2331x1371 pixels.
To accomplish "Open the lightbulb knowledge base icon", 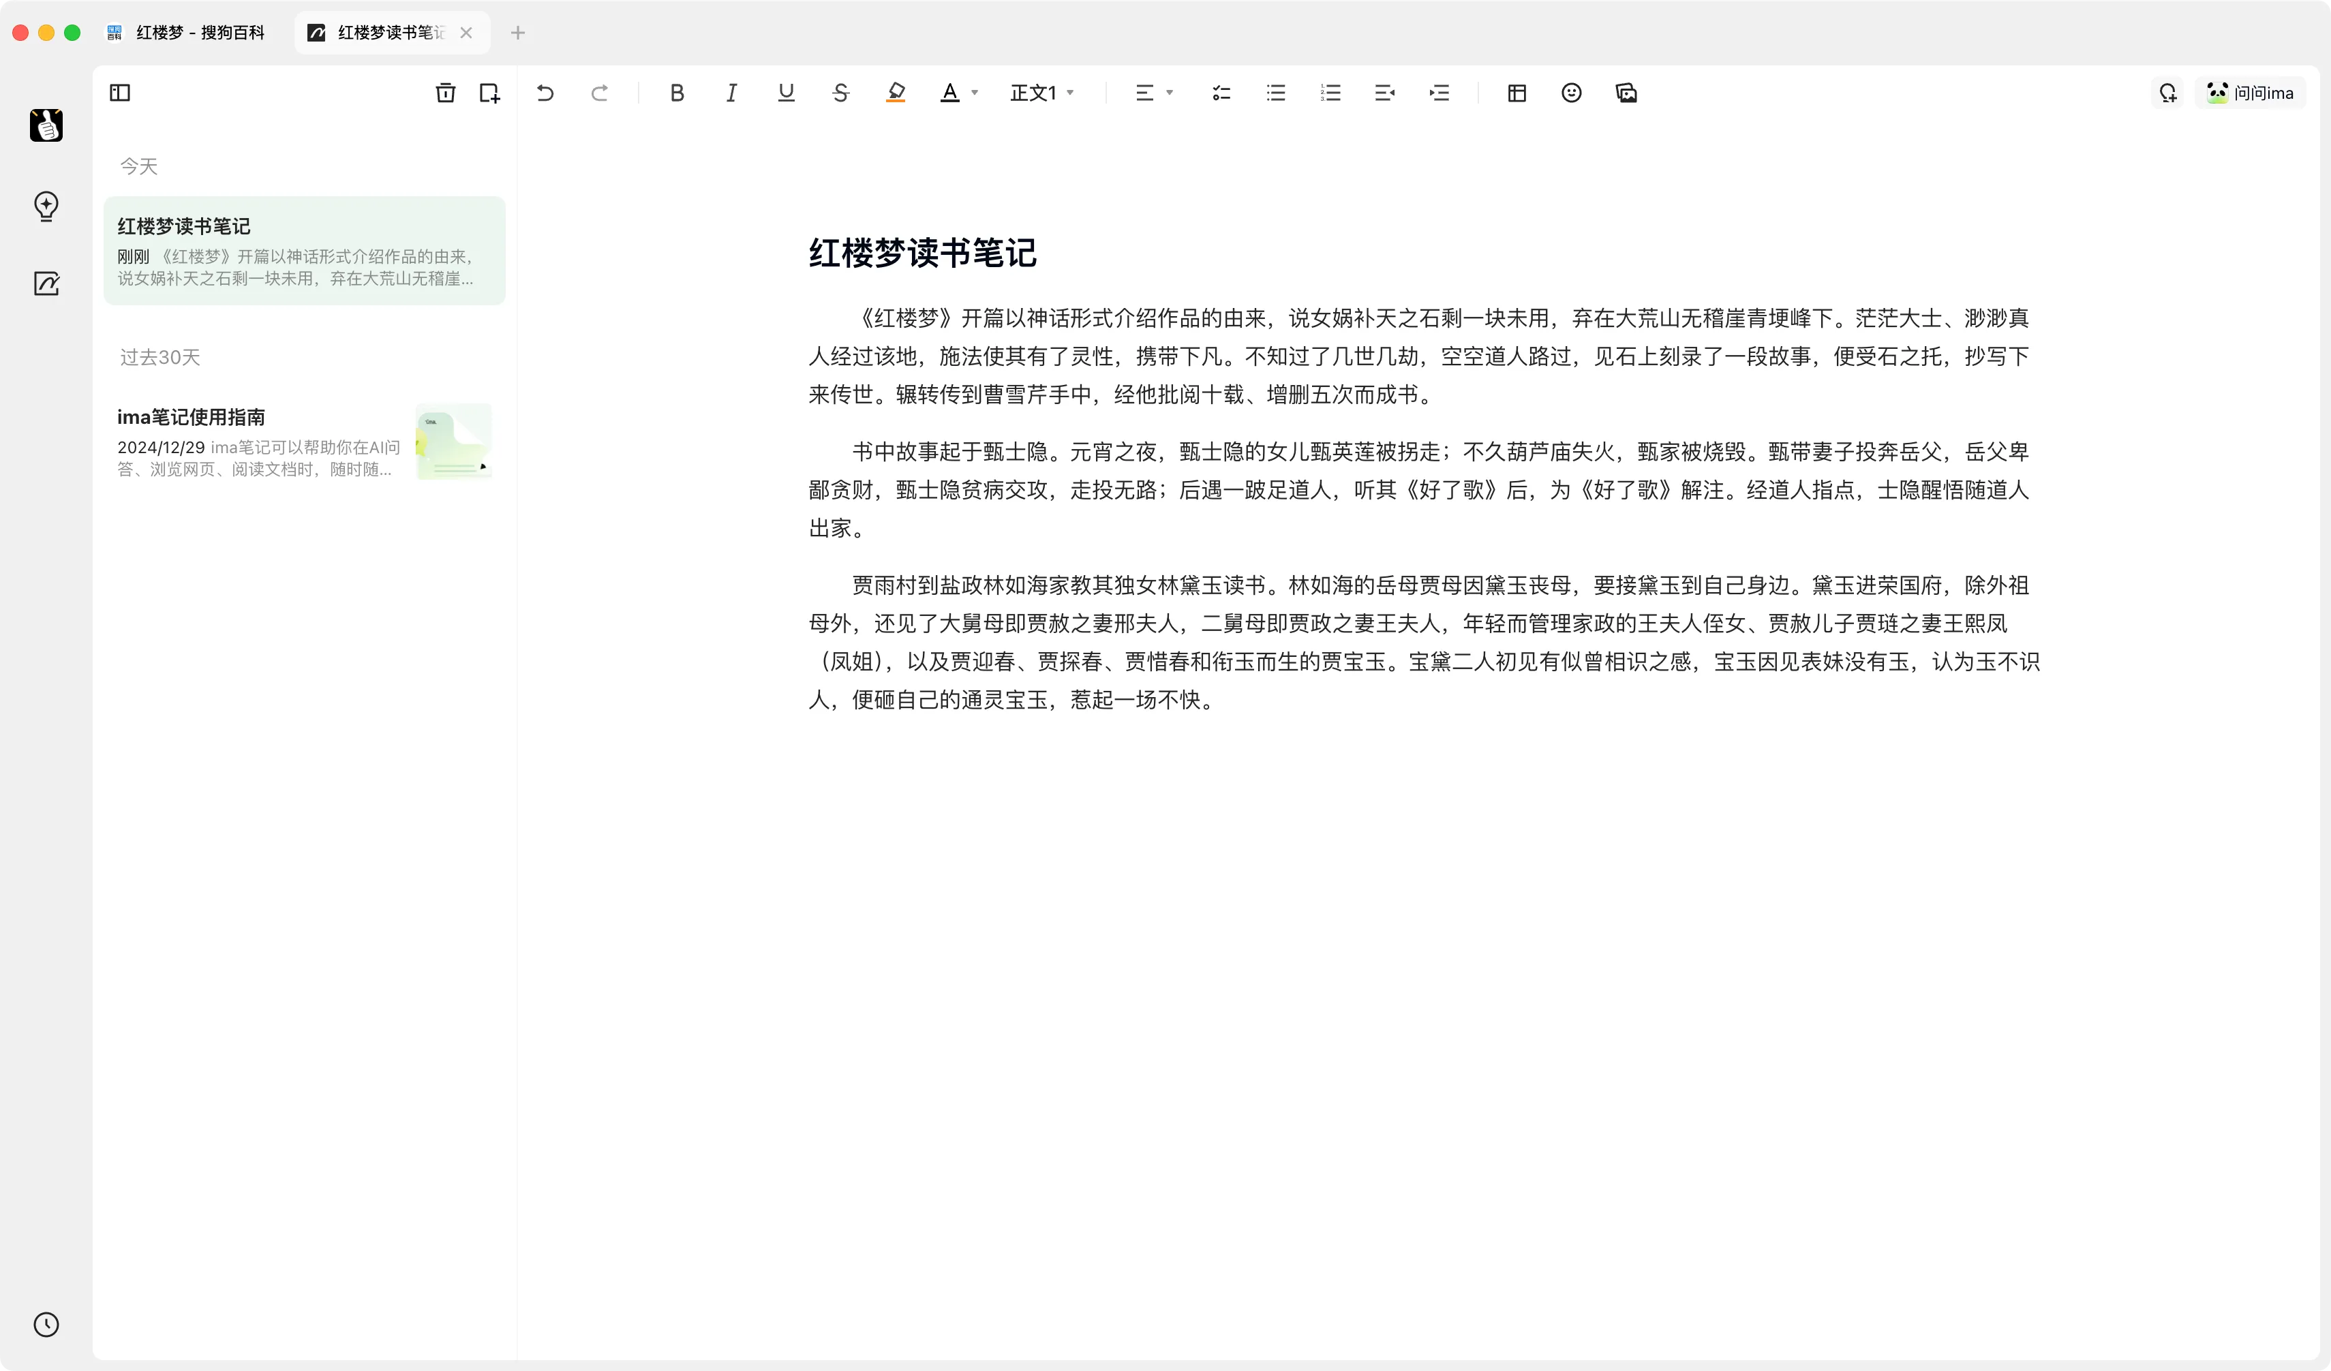I will pos(46,205).
